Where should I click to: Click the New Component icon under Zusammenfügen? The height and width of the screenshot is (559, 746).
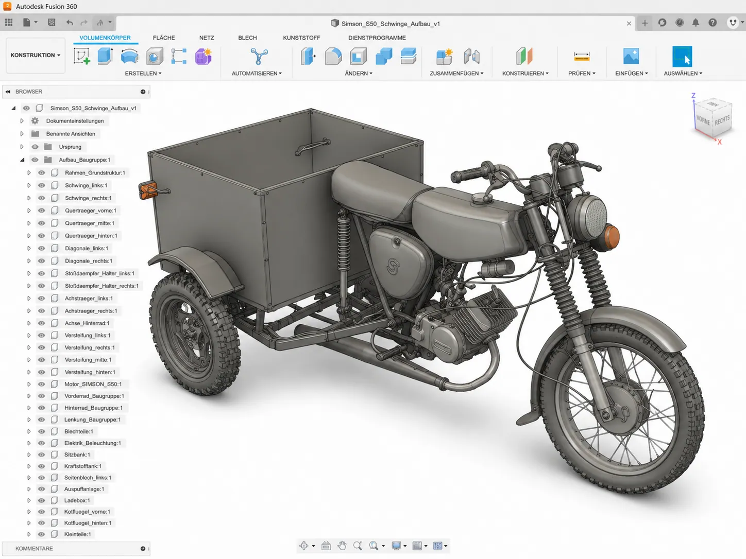(x=444, y=56)
